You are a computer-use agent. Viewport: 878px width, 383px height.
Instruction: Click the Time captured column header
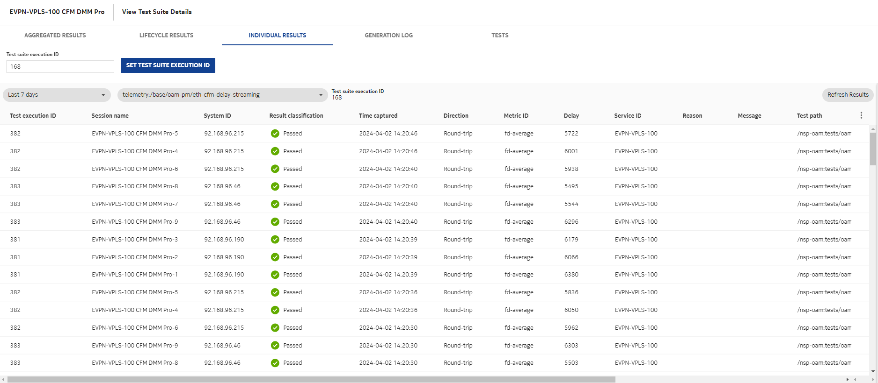coord(378,116)
